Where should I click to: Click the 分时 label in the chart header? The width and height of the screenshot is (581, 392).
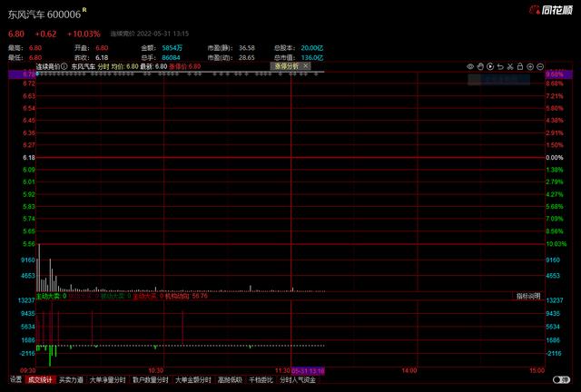pyautogui.click(x=103, y=66)
